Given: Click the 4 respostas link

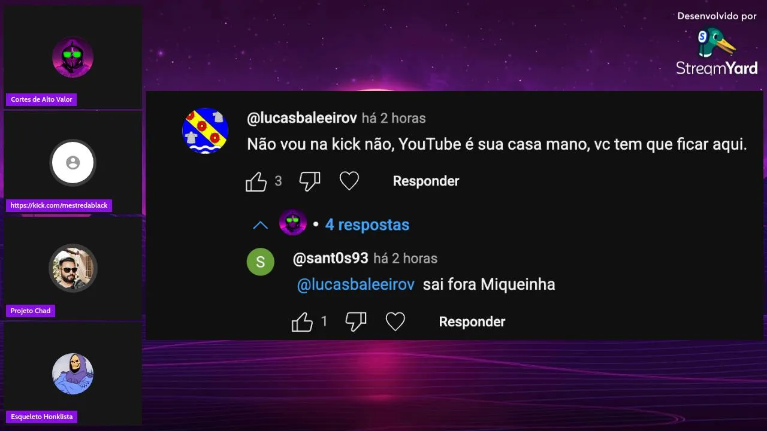Looking at the screenshot, I should tap(367, 225).
